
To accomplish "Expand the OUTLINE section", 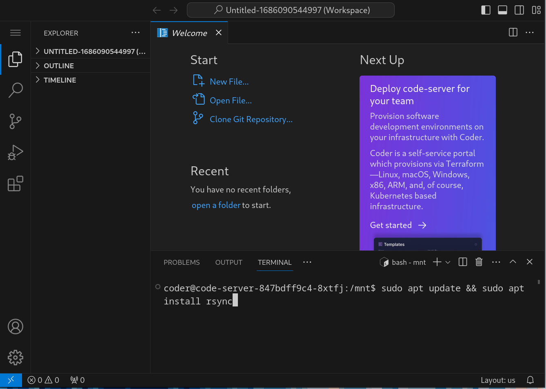I will click(91, 66).
